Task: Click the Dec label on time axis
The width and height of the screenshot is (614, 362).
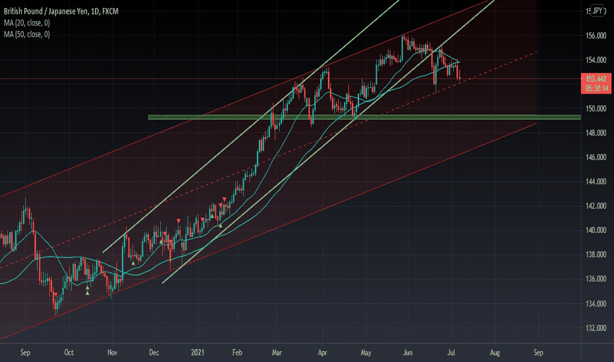Action: [x=154, y=353]
